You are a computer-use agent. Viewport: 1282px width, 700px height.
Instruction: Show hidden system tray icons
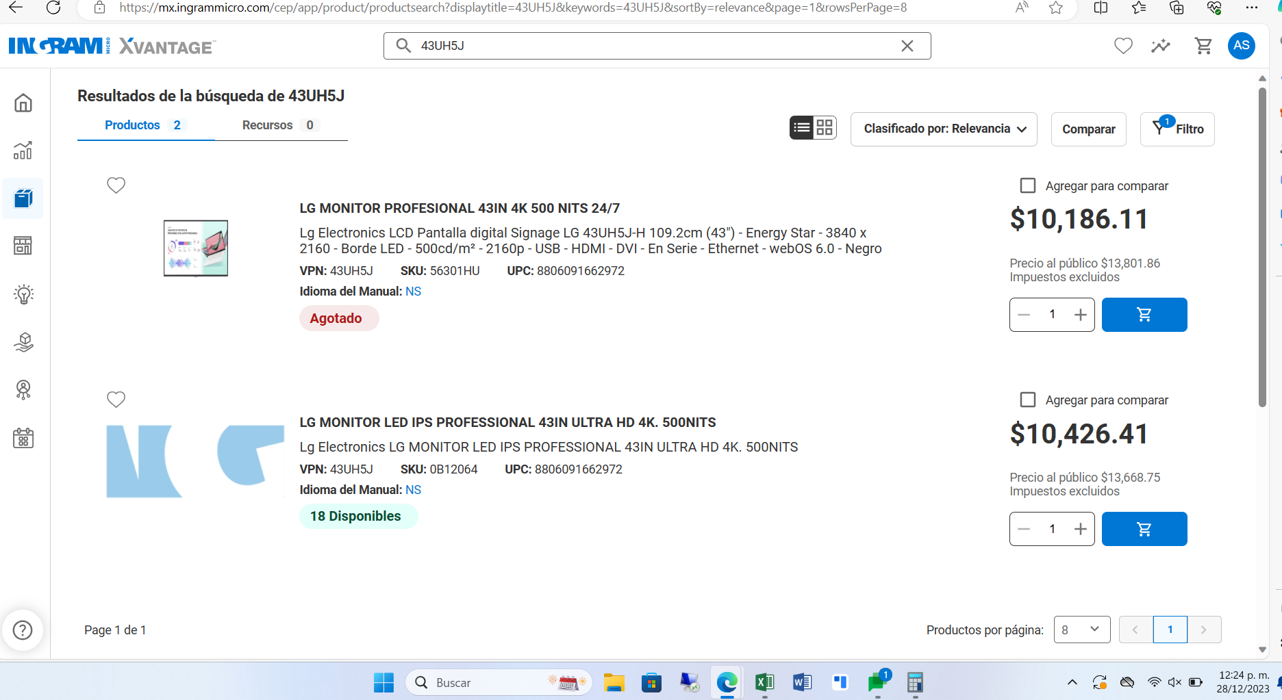(1072, 682)
